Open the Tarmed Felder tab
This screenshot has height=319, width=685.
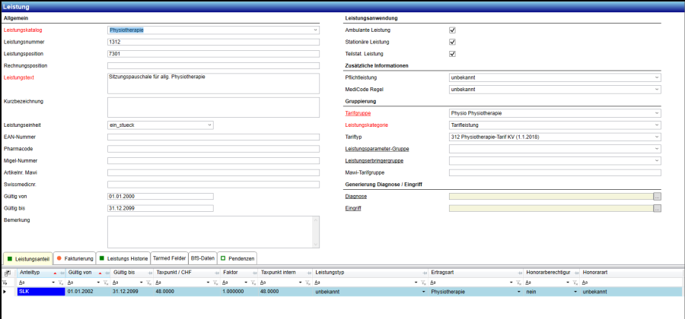168,257
